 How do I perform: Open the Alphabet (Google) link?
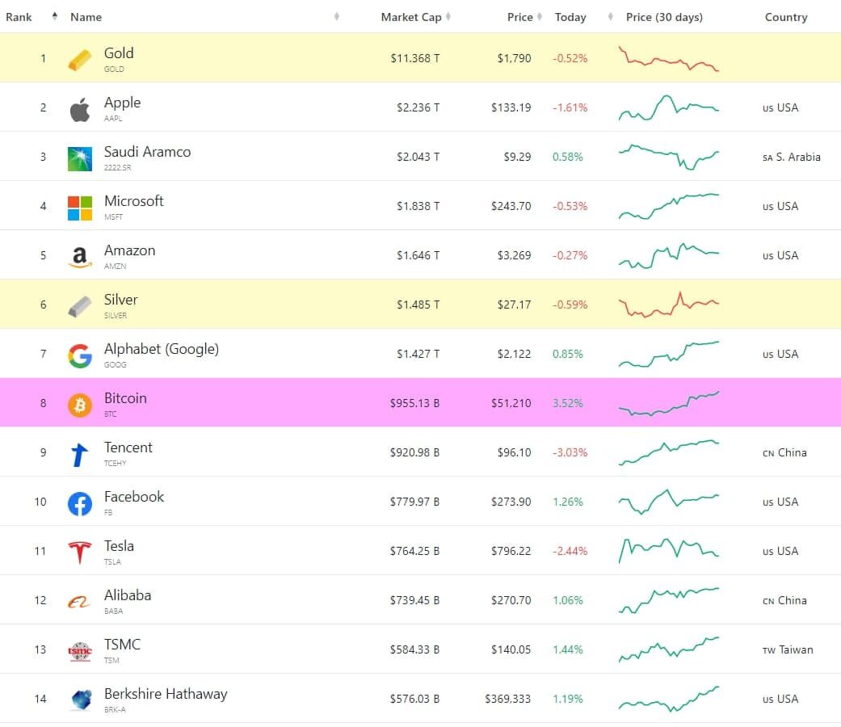[162, 349]
